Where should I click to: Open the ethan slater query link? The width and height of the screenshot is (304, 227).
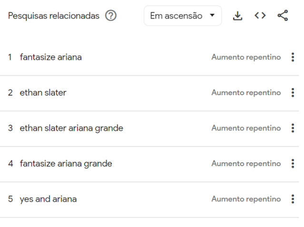coord(43,93)
